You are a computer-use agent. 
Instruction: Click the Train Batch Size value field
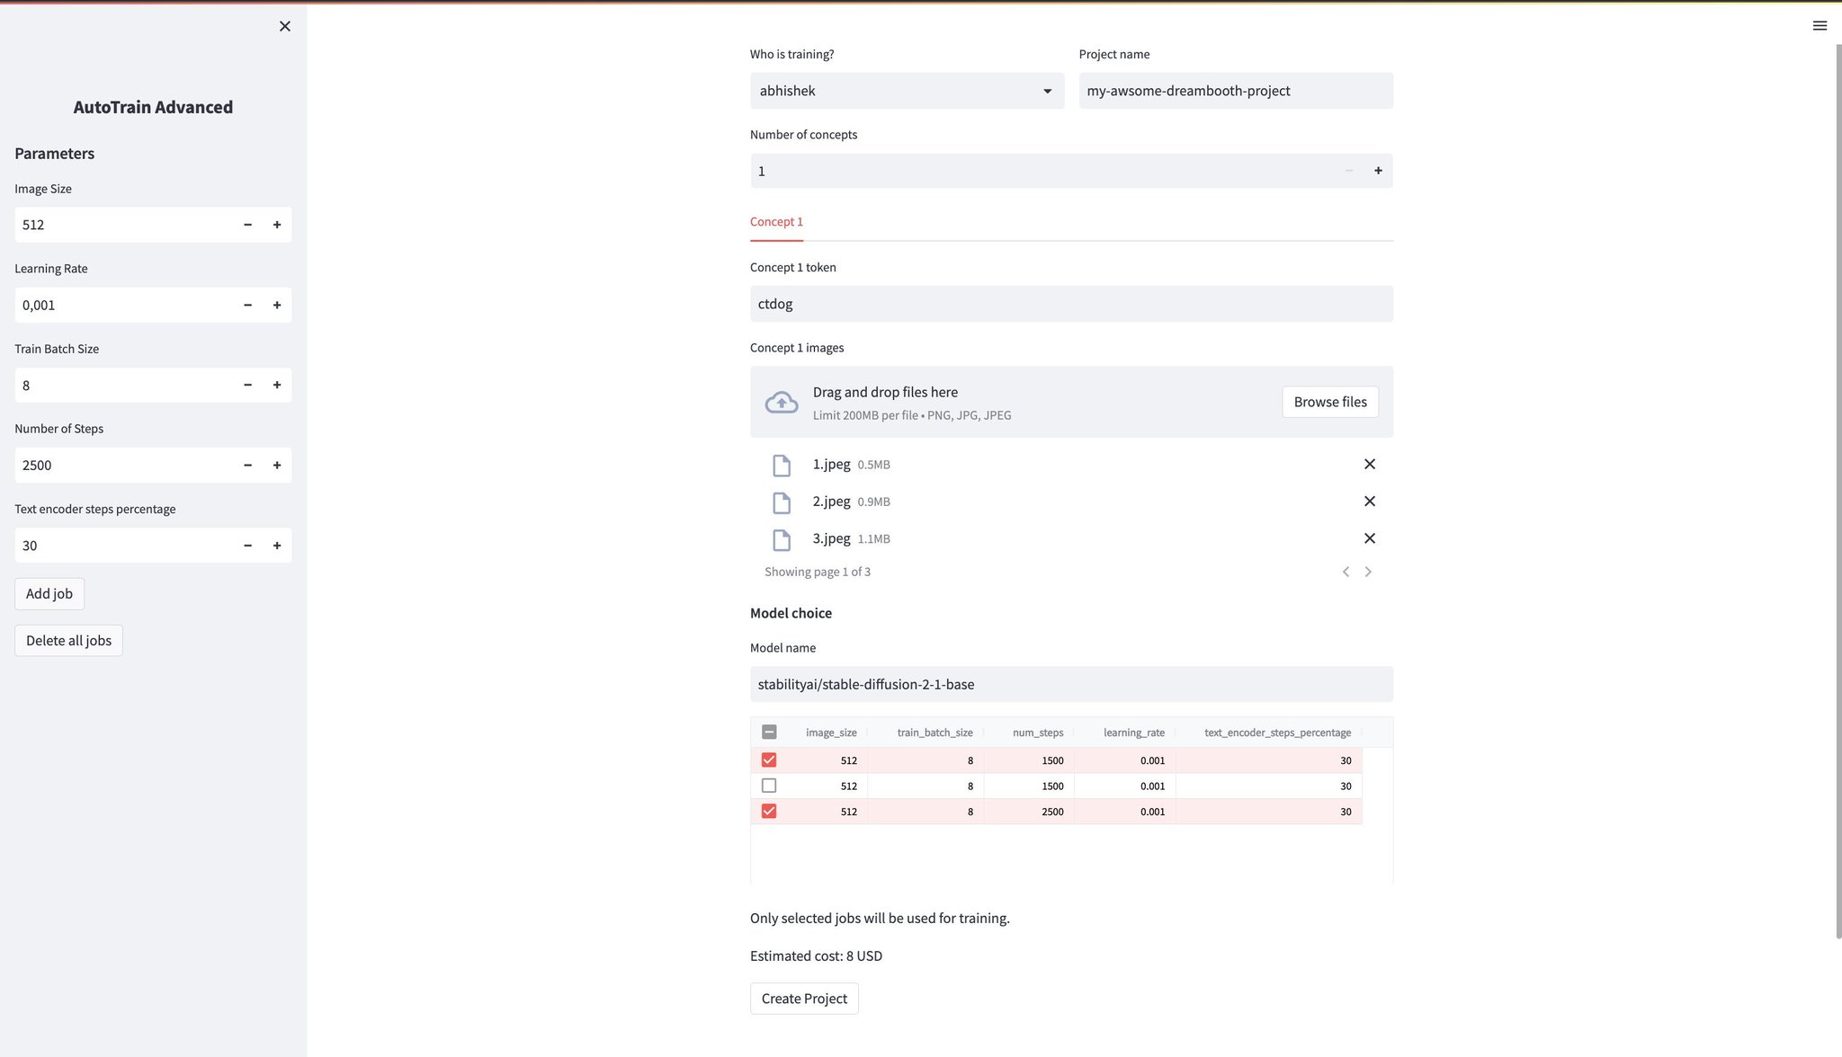[124, 385]
